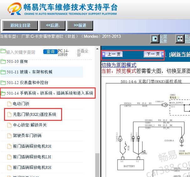The image size is (190, 177).
Task: Open the 全屏菜单 text link
Action: point(163,39)
